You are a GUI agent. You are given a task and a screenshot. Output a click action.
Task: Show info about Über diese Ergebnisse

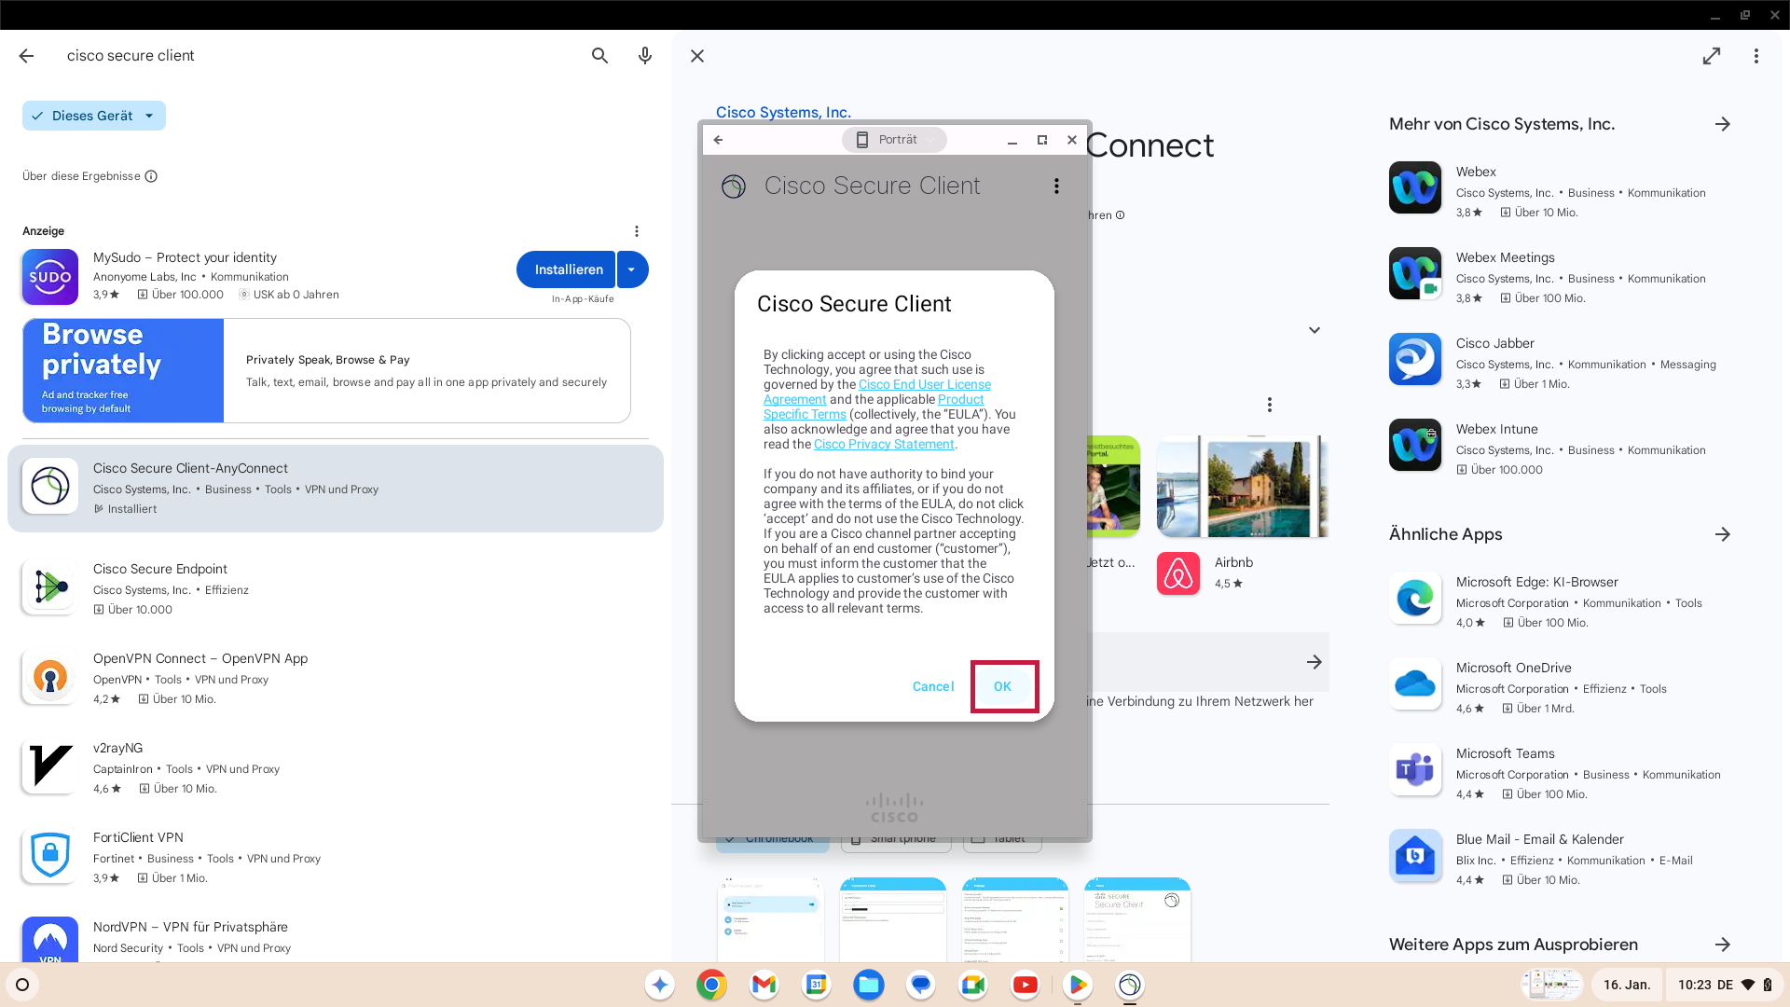click(x=151, y=176)
